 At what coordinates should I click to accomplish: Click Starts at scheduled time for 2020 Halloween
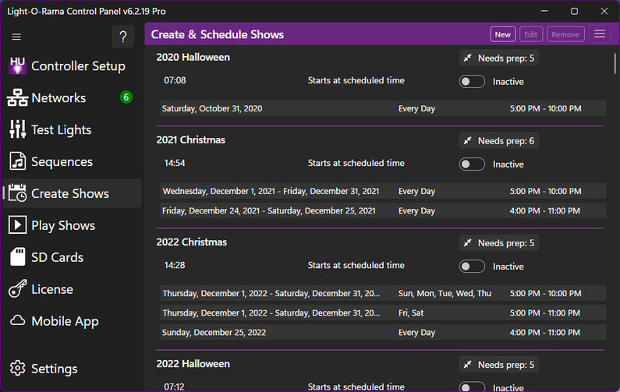[x=356, y=80]
